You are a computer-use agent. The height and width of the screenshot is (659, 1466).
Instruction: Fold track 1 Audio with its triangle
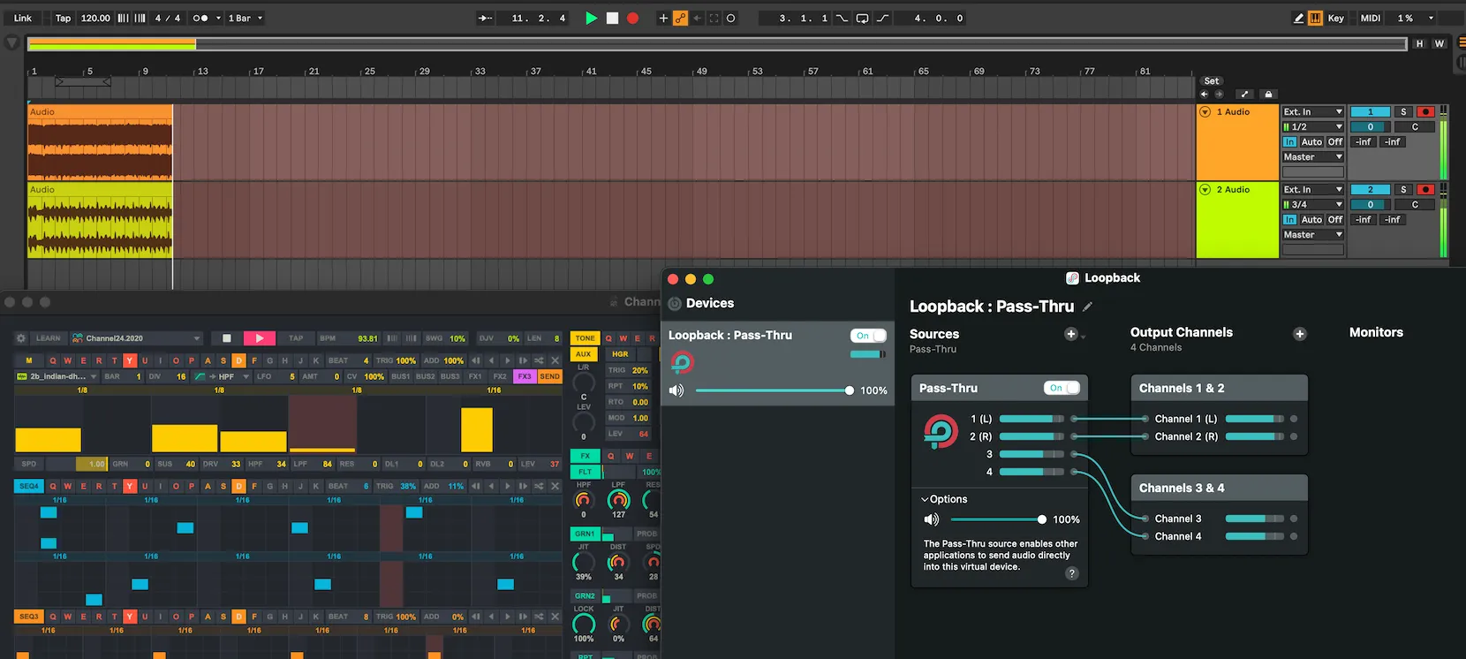1205,112
